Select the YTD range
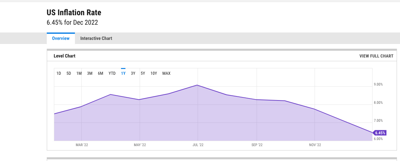400x161 pixels. 112,73
